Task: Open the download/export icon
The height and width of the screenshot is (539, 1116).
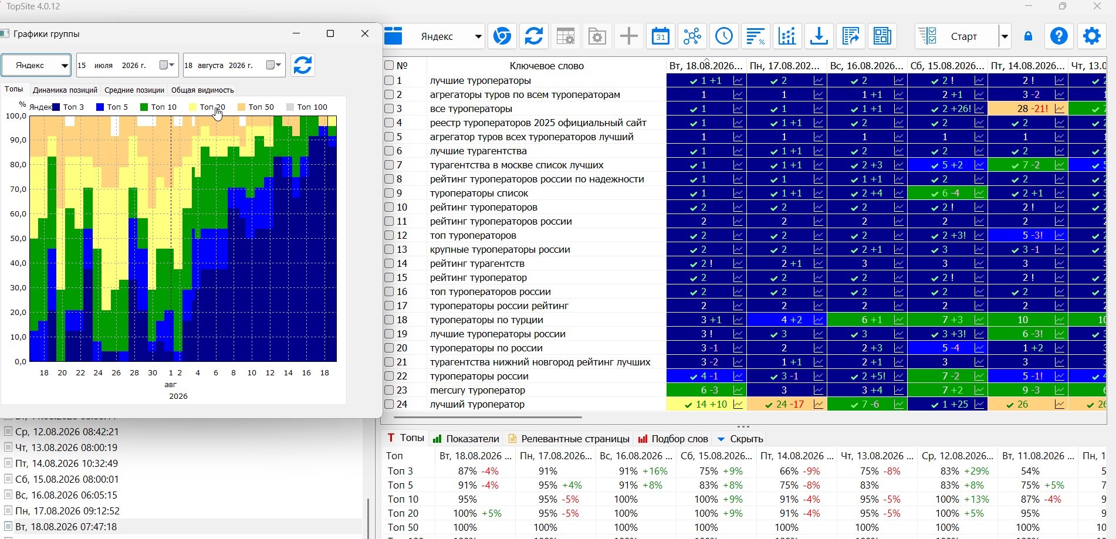Action: click(819, 36)
